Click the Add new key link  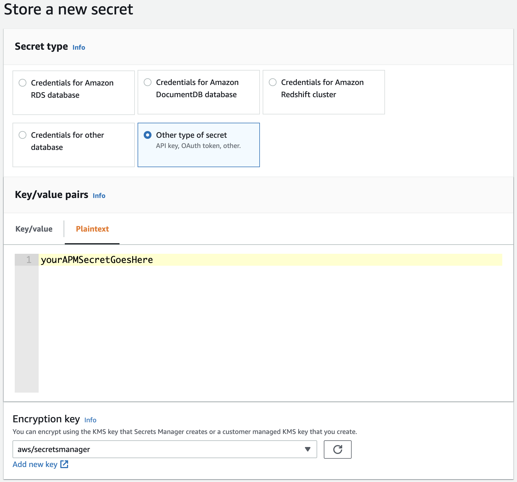[35, 464]
